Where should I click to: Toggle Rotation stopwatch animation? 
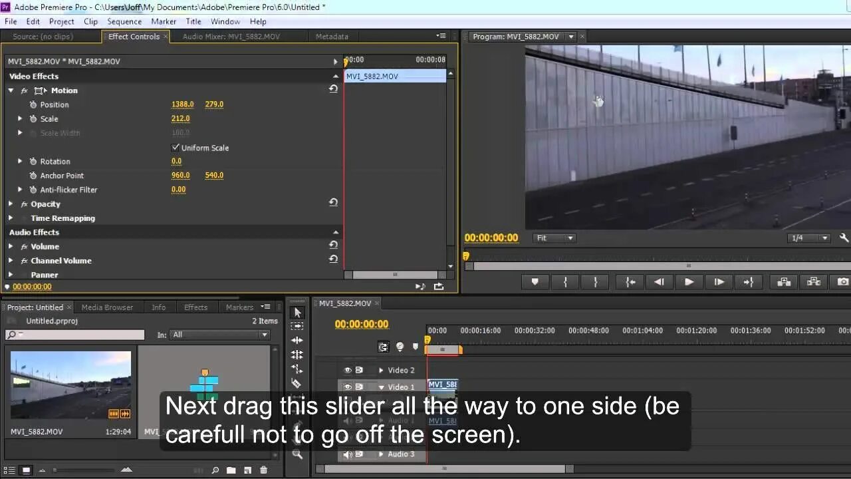pyautogui.click(x=33, y=162)
